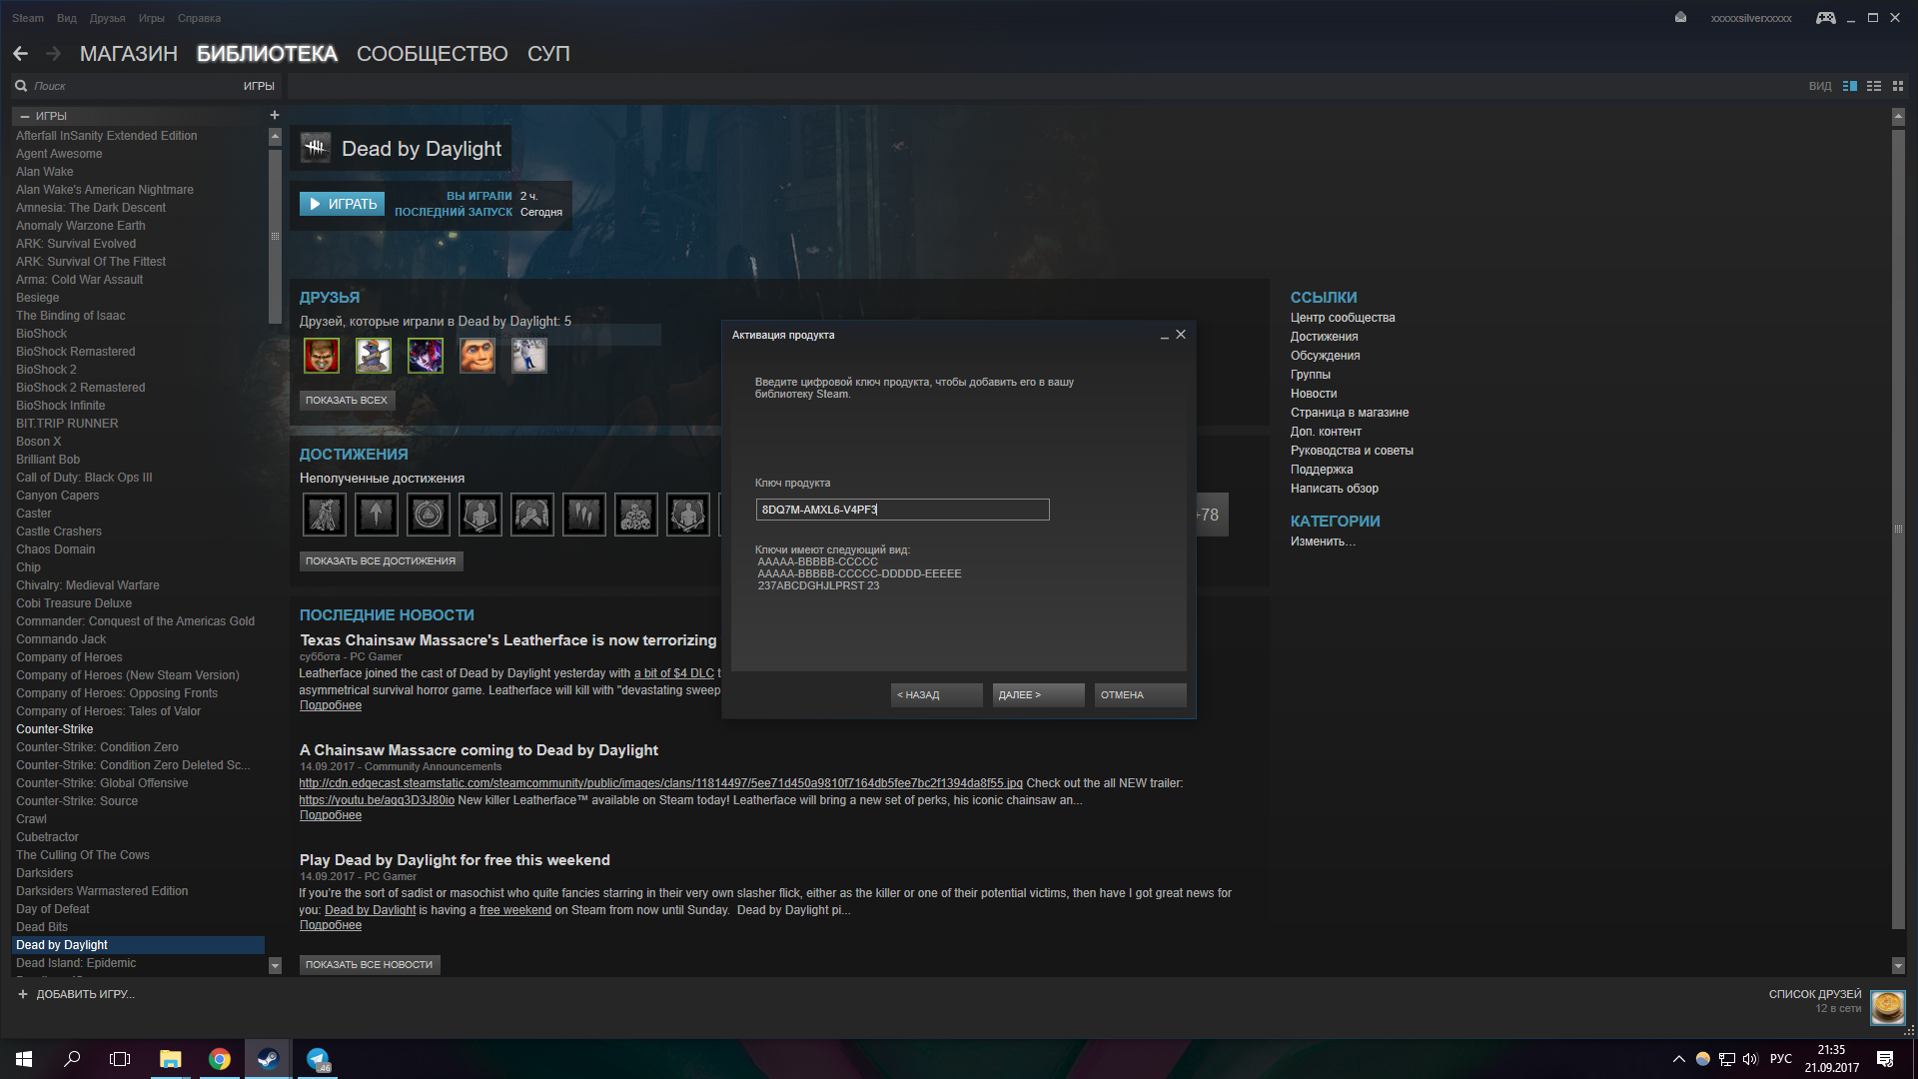Open the Справка menu

coord(199,18)
